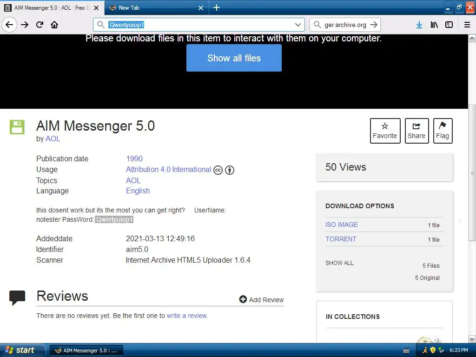Close the AIM Messenger 5.0 tab
Image resolution: width=476 pixels, height=357 pixels.
[96, 8]
